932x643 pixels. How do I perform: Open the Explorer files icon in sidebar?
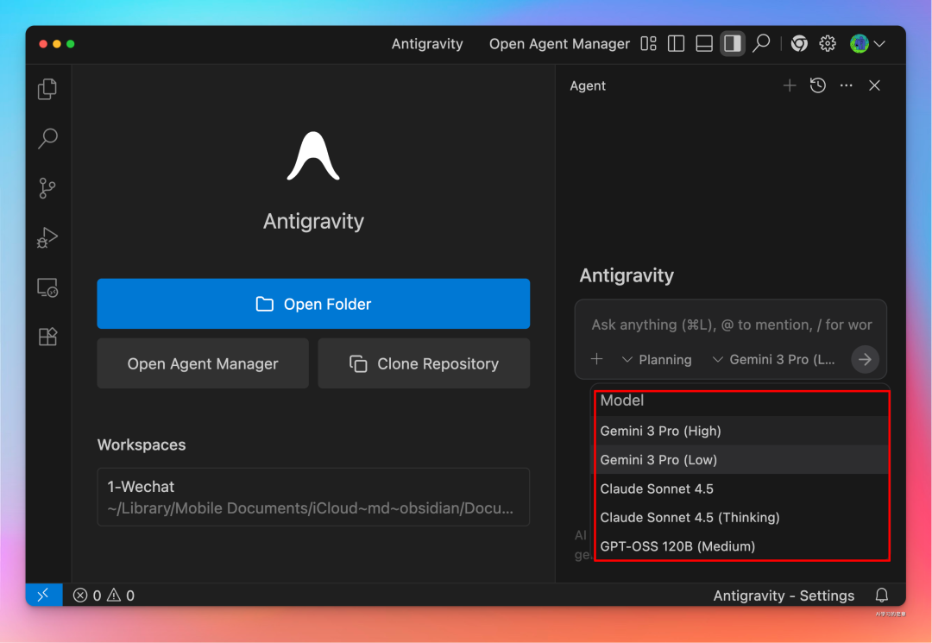47,89
